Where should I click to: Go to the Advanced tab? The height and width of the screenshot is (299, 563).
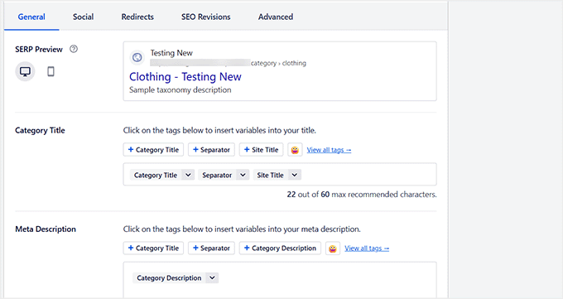[x=276, y=17]
